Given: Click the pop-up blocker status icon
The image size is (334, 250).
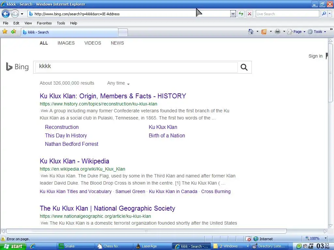Looking at the screenshot, I should click(248, 239).
